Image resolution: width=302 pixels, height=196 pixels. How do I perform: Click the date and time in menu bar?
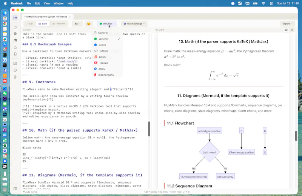pyautogui.click(x=288, y=3)
